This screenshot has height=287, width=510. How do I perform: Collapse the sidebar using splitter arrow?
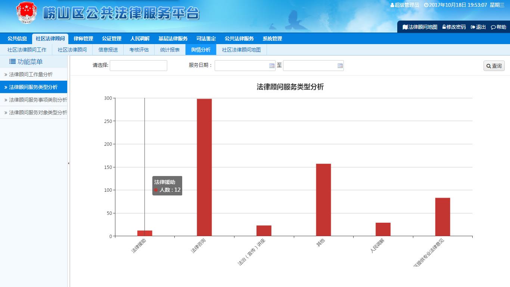point(68,163)
